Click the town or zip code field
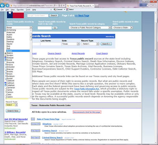158x145 pixels. pos(45,28)
